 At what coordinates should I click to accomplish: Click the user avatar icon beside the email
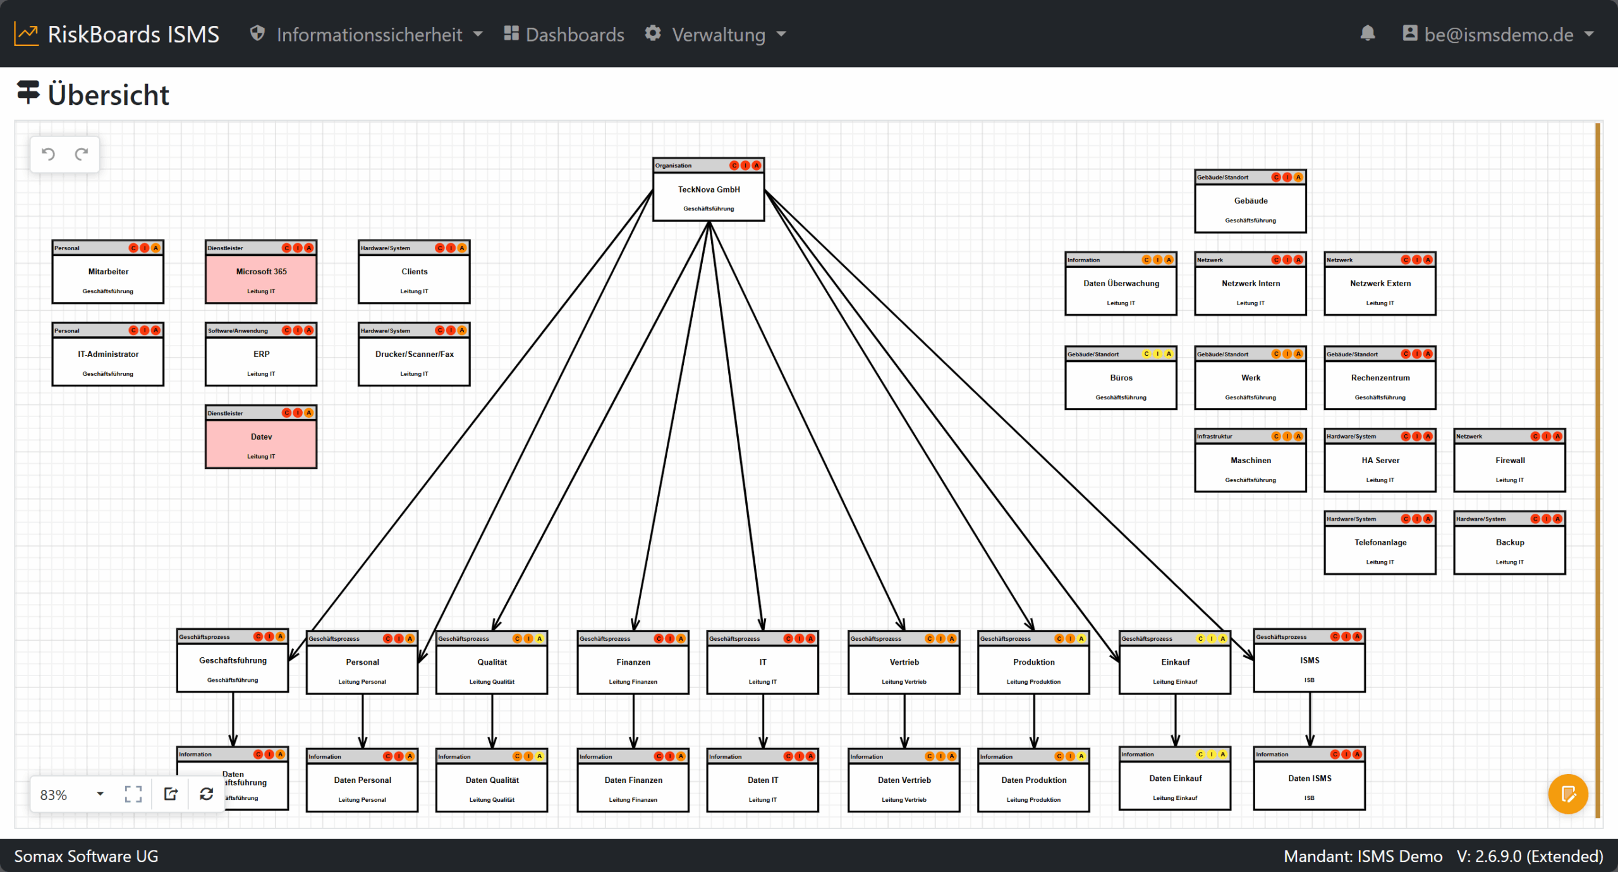tap(1410, 33)
